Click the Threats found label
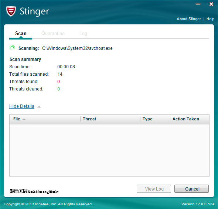The height and width of the screenshot is (209, 218). click(x=24, y=82)
